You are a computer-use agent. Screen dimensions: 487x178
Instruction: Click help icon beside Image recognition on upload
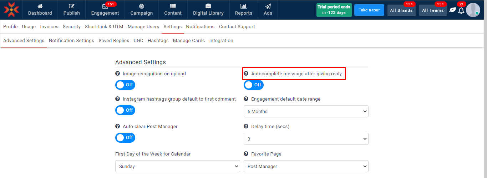click(117, 74)
